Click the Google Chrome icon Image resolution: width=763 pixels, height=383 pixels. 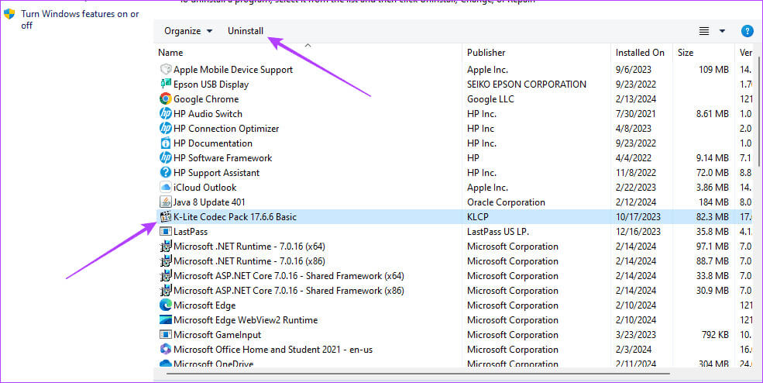pyautogui.click(x=166, y=98)
